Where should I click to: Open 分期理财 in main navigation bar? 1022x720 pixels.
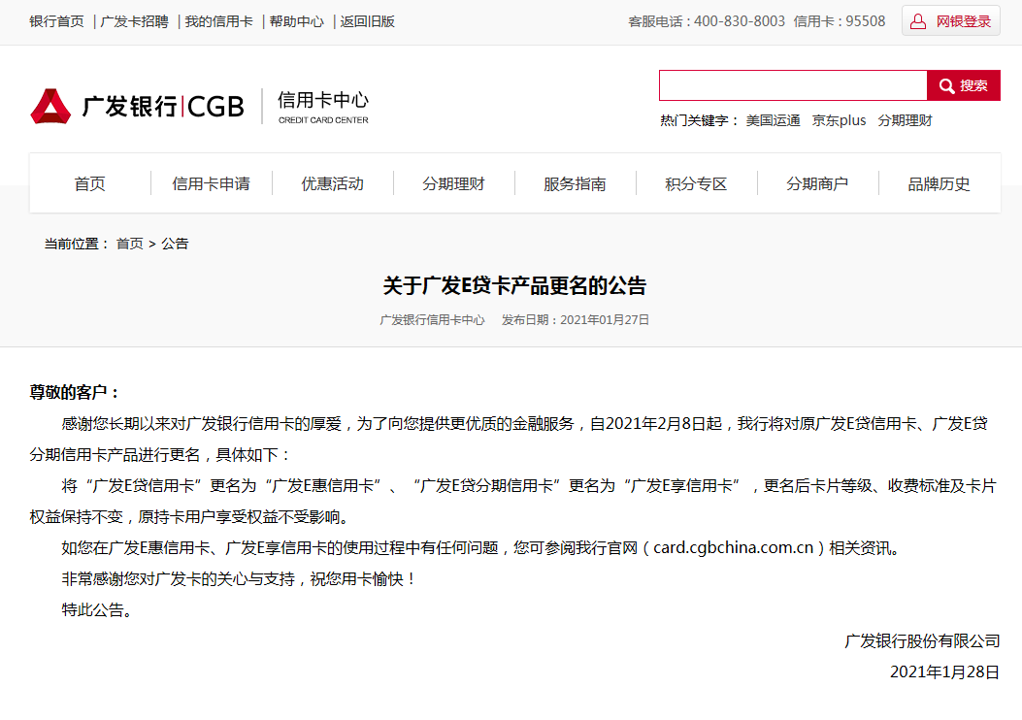pyautogui.click(x=453, y=183)
